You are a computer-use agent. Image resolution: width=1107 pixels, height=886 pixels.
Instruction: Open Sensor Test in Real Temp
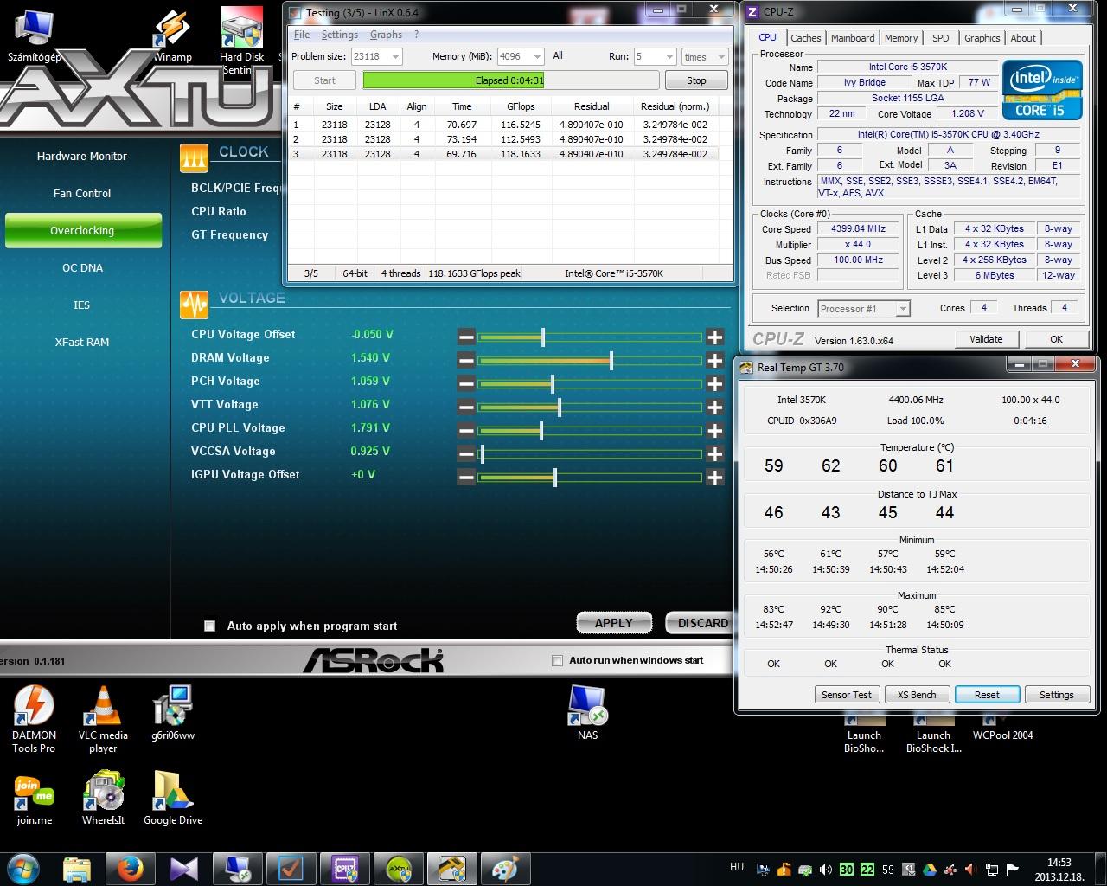point(847,695)
